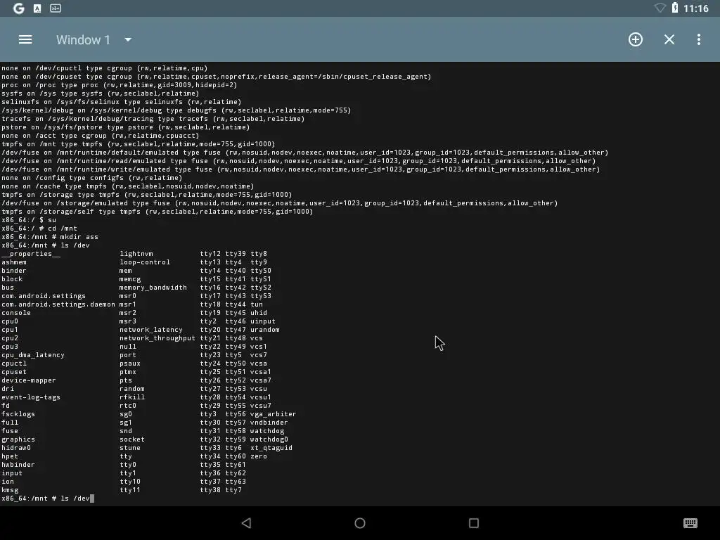Close the current terminal window
The image size is (720, 540).
pos(669,39)
